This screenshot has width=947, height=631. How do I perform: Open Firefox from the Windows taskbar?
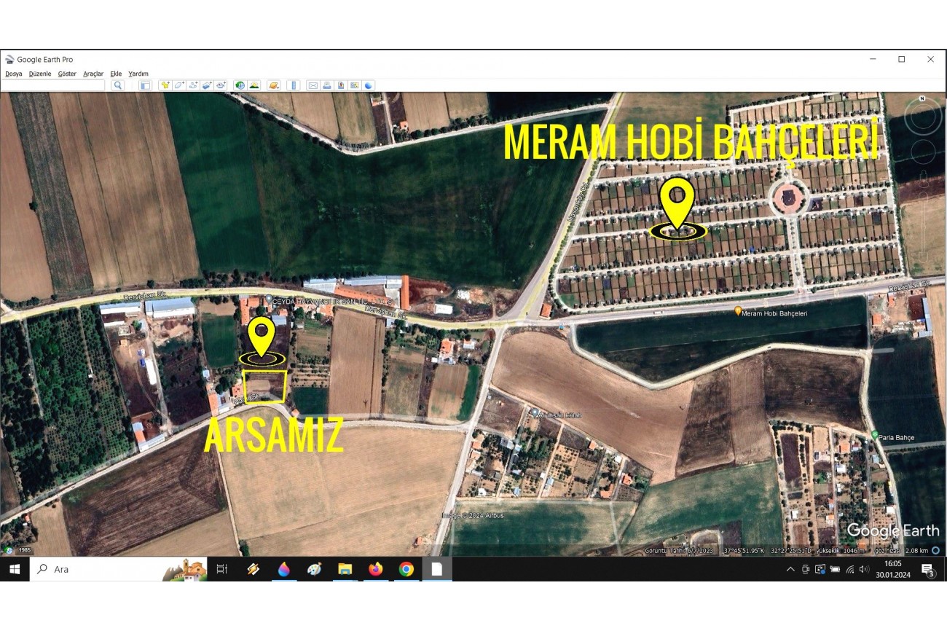(375, 569)
